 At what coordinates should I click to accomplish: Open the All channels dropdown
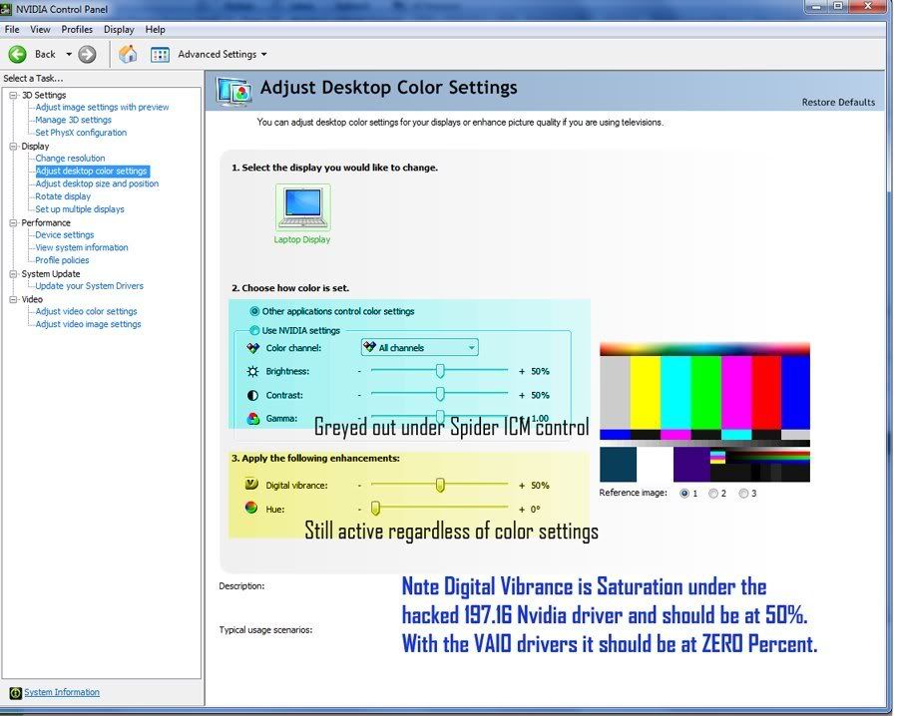point(420,347)
